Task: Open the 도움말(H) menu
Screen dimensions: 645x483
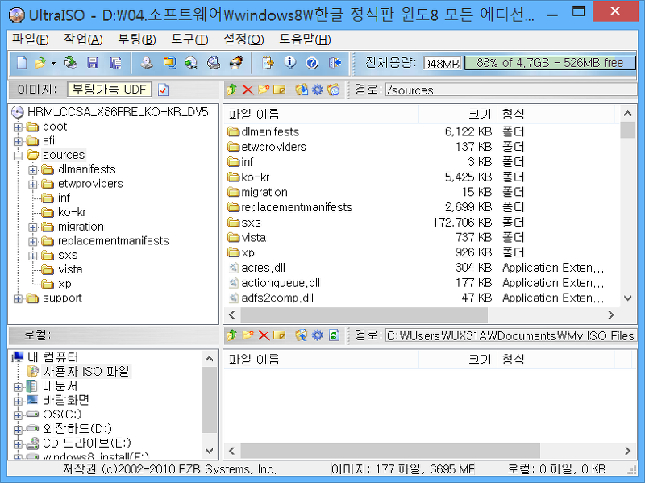Action: coord(305,40)
